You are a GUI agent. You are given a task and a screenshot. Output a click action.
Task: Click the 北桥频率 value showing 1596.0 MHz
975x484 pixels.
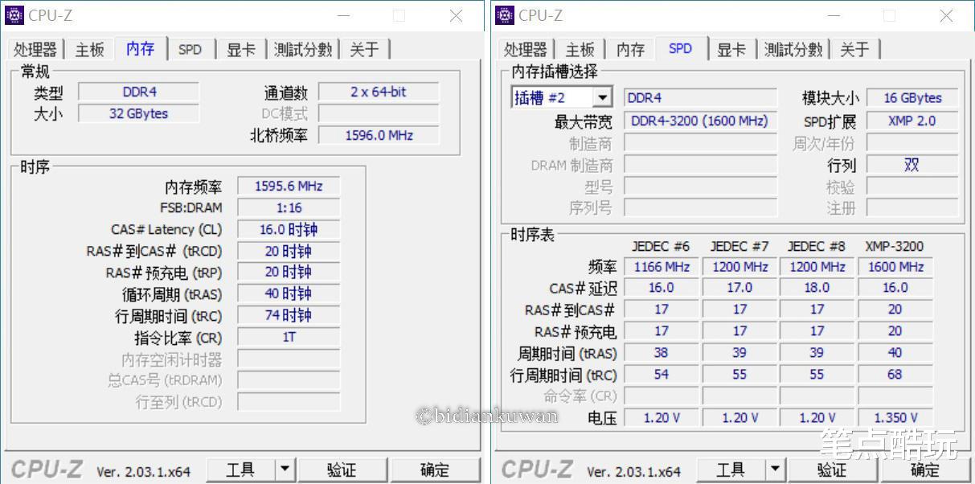pos(379,134)
